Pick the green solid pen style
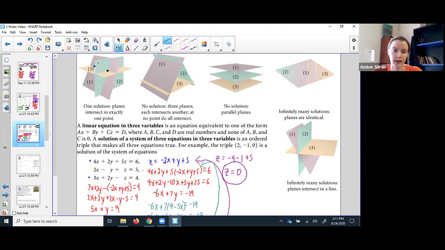Image resolution: width=445 pixels, height=250 pixels. click(x=185, y=40)
